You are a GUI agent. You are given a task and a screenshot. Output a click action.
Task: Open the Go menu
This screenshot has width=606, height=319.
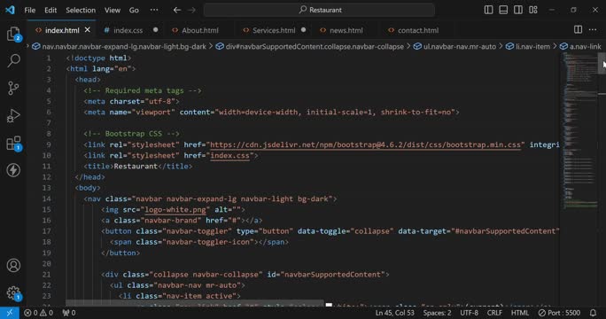[134, 10]
